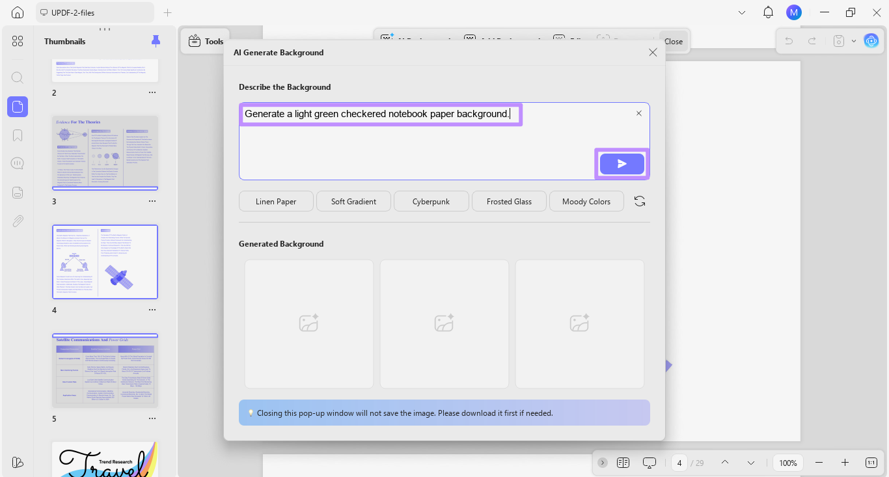Open the search panel in sidebar
Image resolution: width=889 pixels, height=477 pixels.
18,77
